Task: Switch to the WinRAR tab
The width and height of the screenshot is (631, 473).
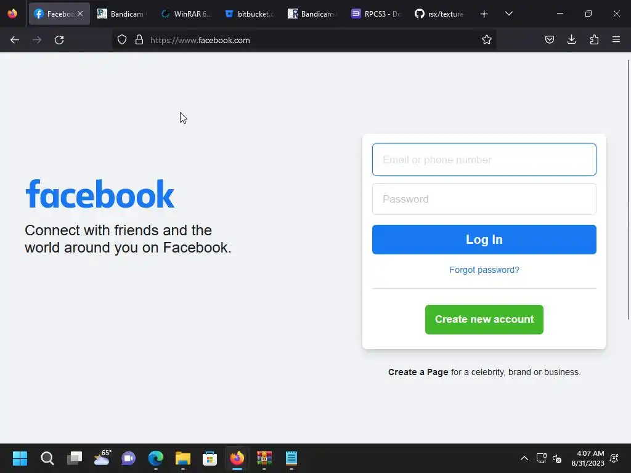Action: pos(185,14)
